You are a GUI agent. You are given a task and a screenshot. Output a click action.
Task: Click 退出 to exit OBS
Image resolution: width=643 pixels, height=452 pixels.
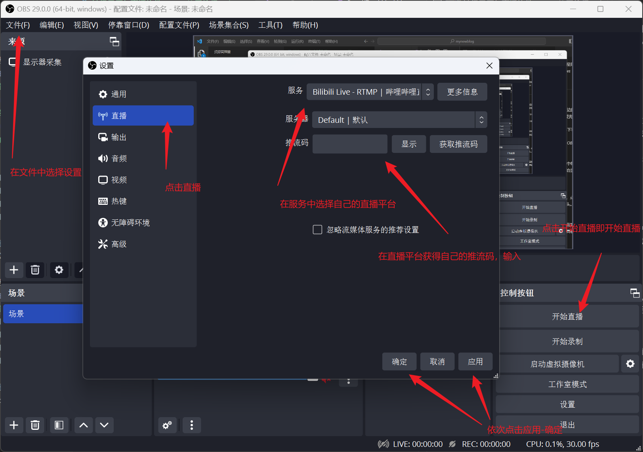(x=567, y=425)
